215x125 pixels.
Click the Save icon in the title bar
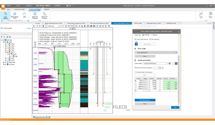[x=67, y=5]
